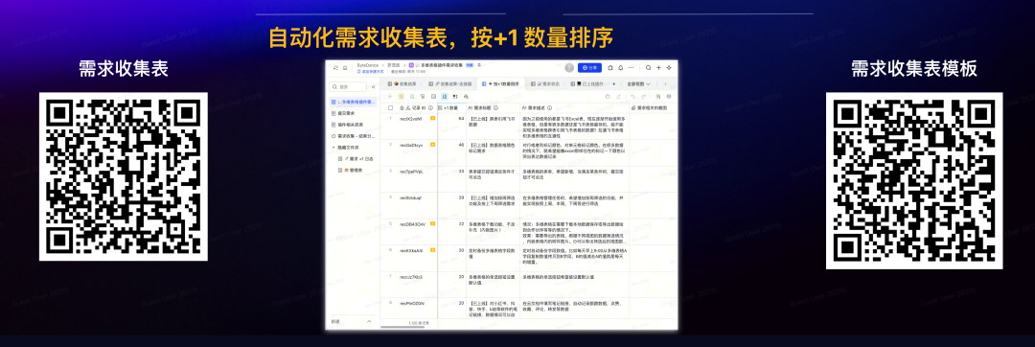
Task: Open 需求收集 - 结果分... in the sidebar
Action: point(353,135)
